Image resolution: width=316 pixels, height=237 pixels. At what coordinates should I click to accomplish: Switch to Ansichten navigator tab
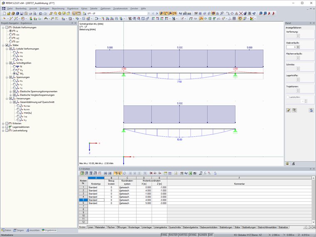click(x=33, y=230)
